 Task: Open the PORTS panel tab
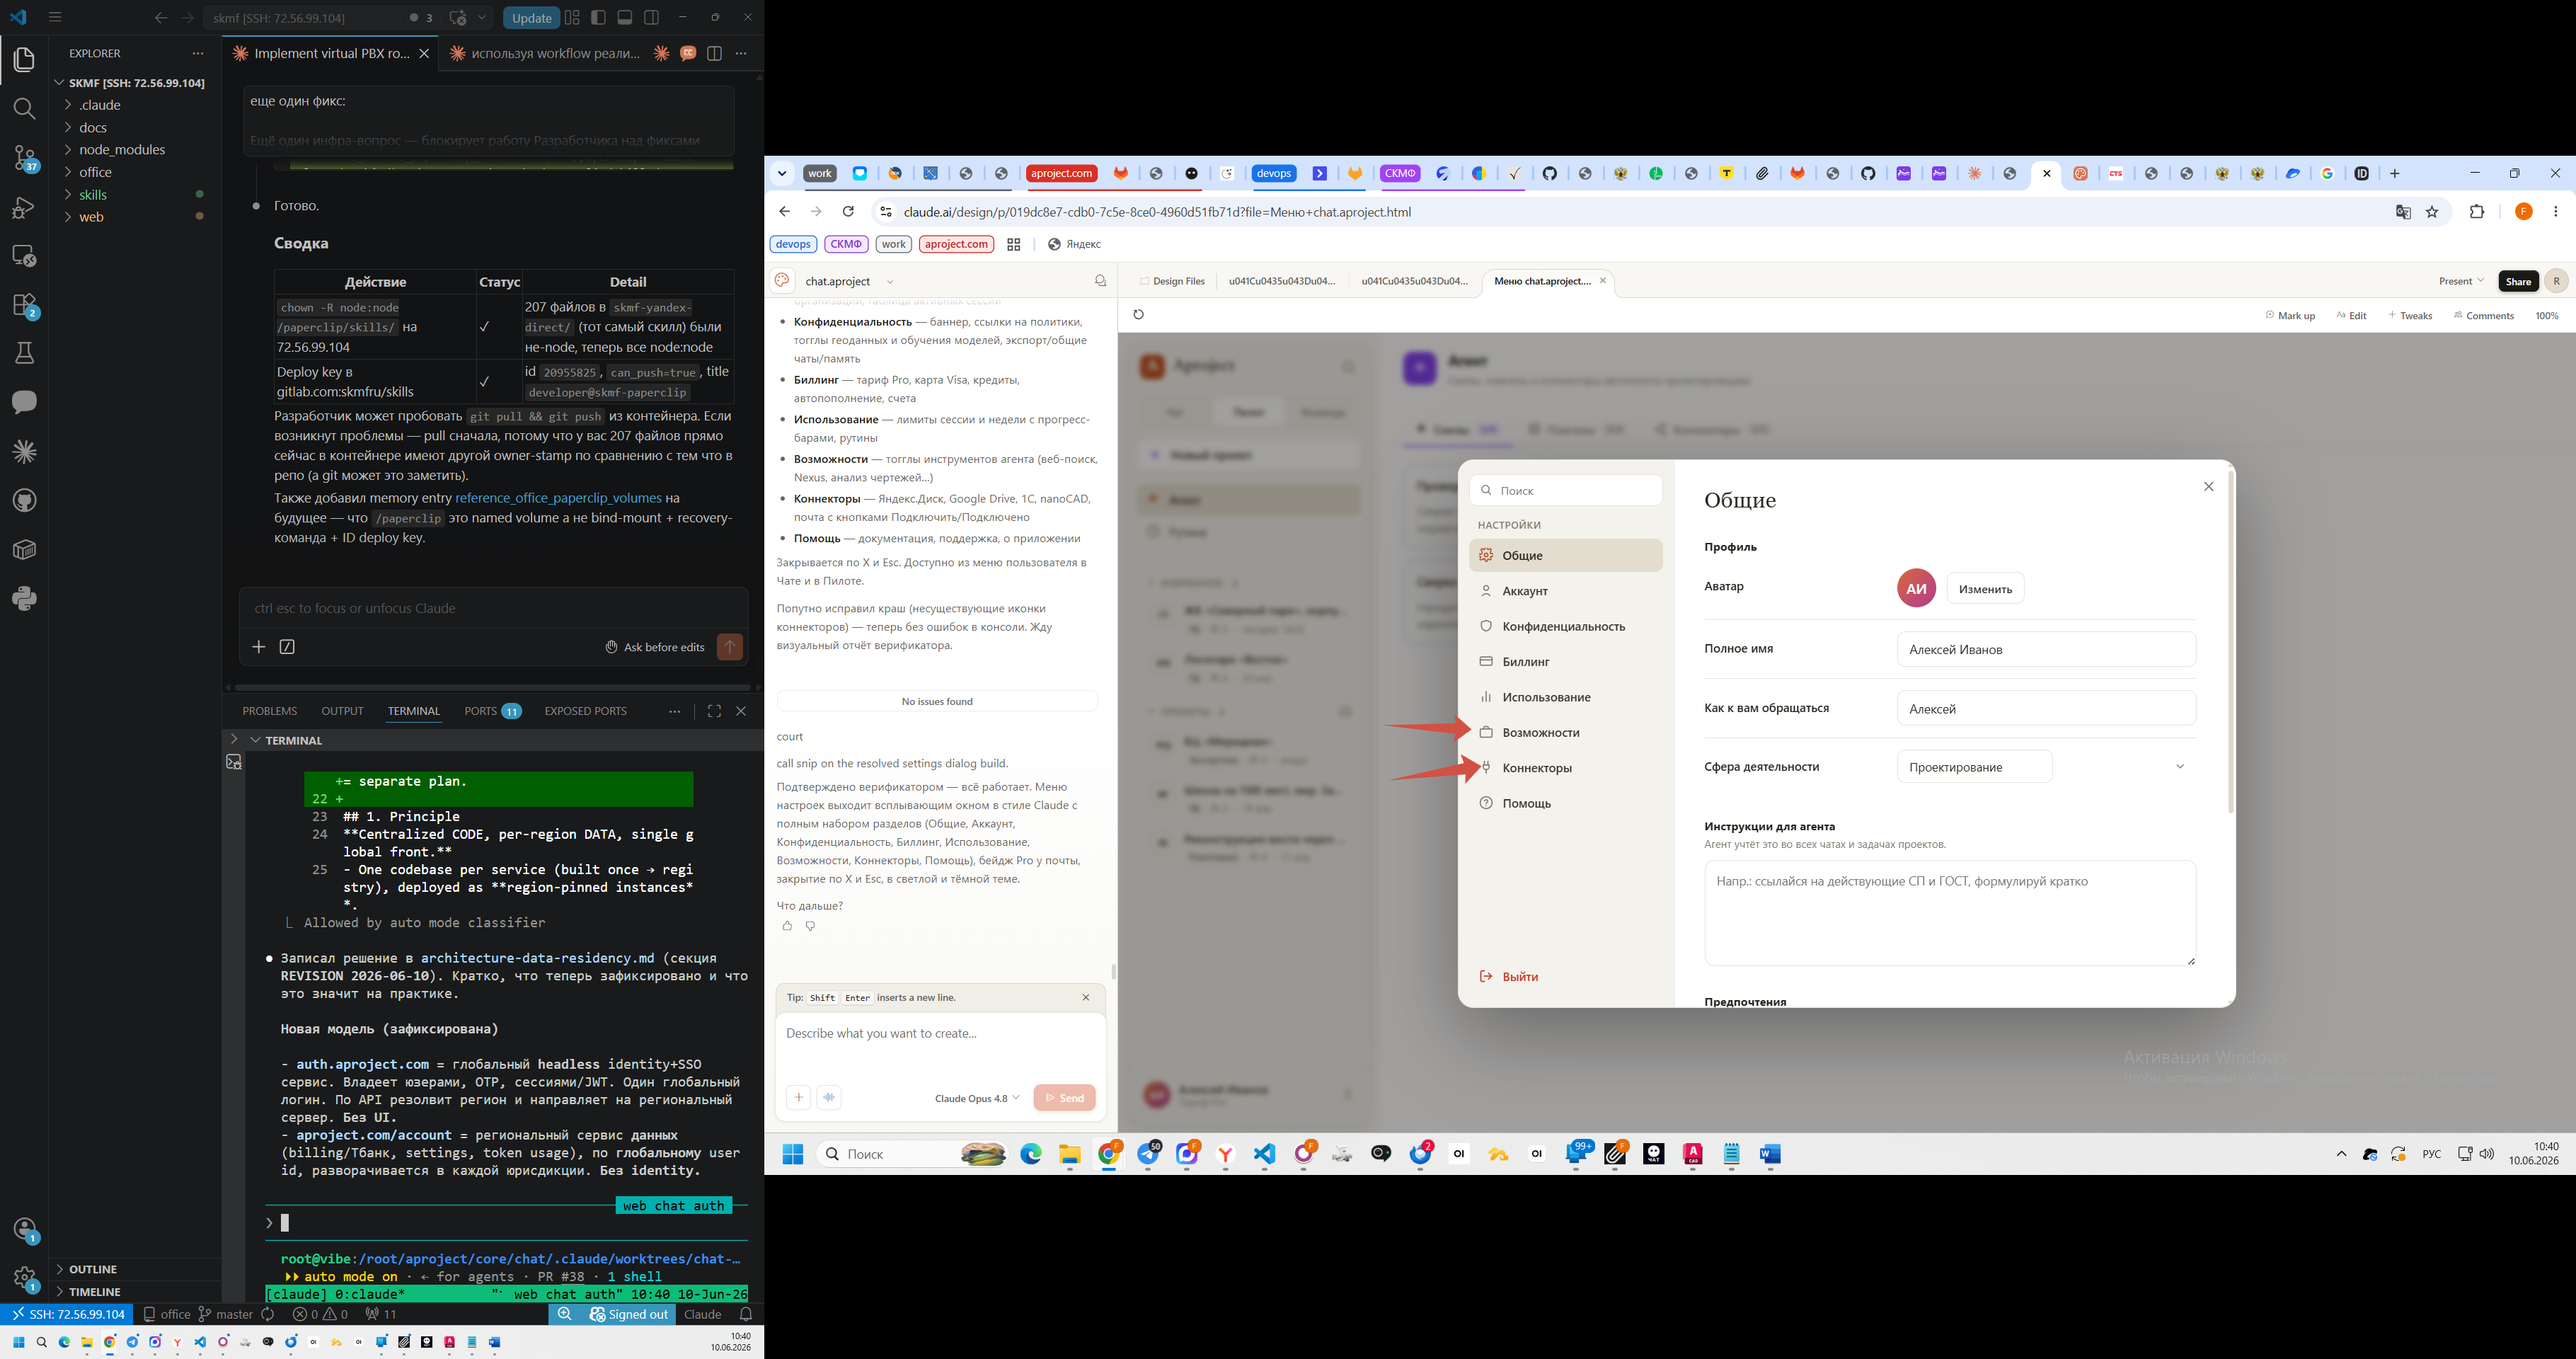[493, 711]
